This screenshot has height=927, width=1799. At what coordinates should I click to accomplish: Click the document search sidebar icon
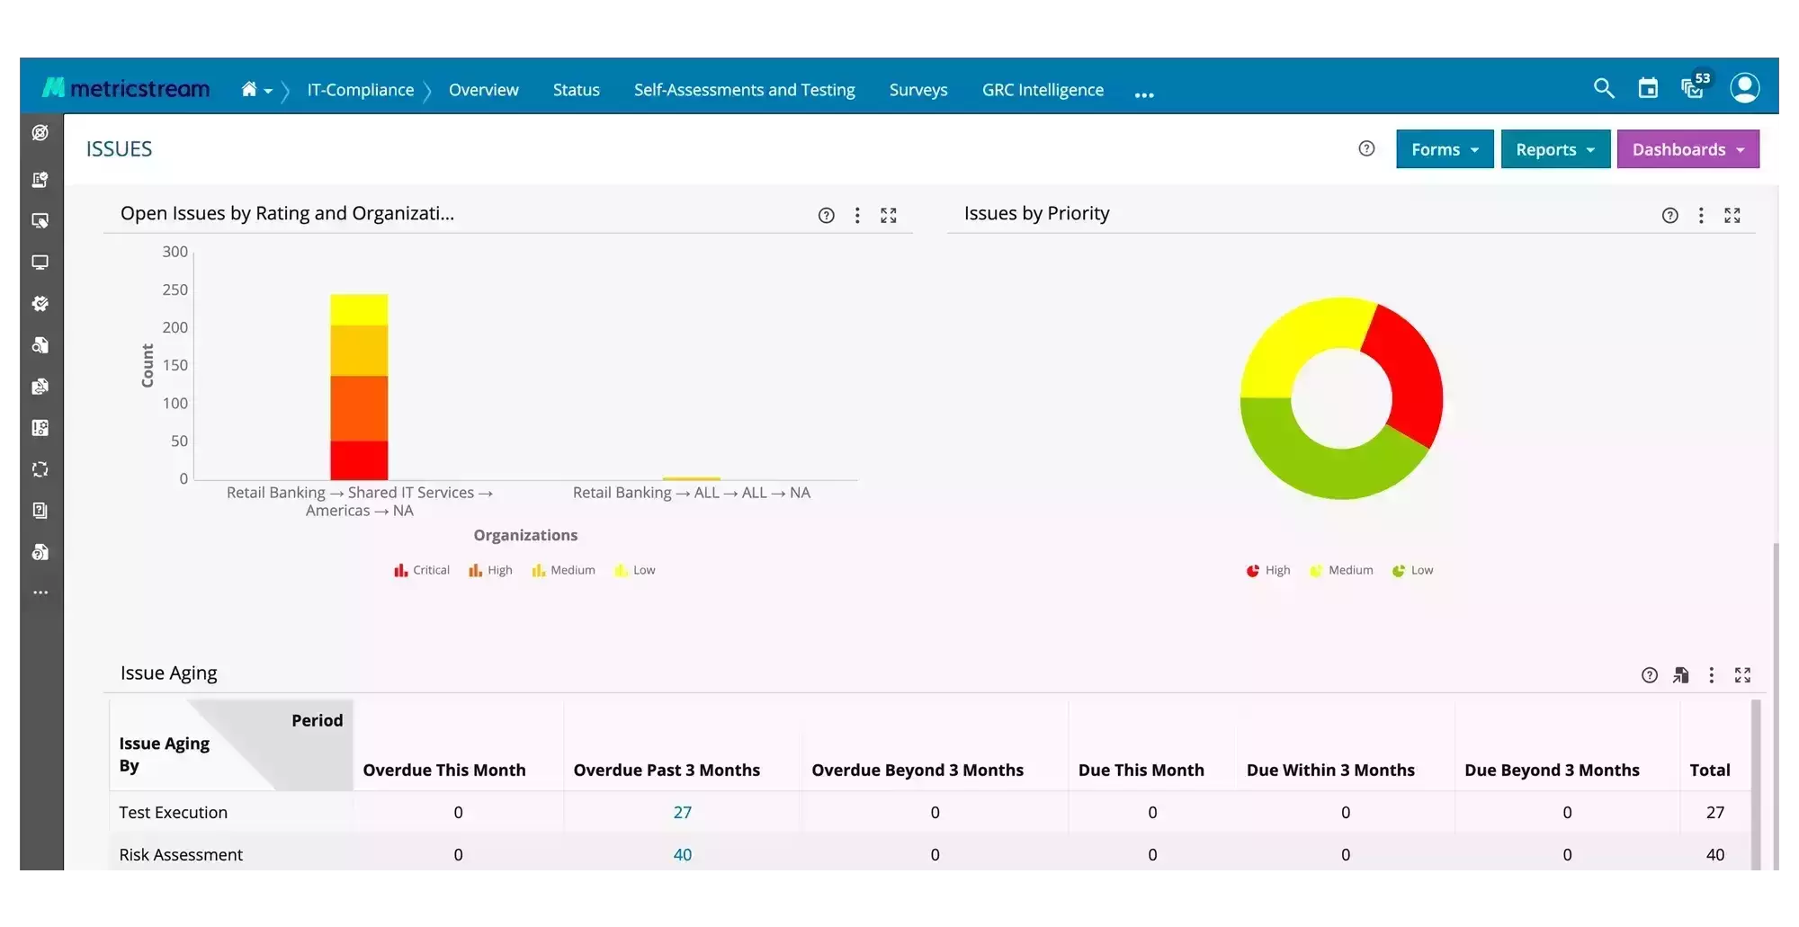(x=40, y=345)
